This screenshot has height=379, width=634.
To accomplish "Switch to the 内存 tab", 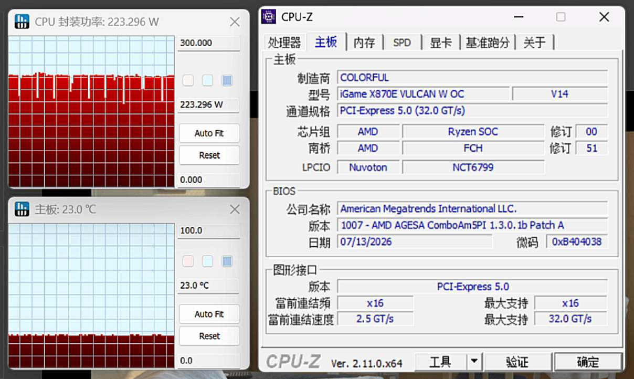I will click(364, 43).
